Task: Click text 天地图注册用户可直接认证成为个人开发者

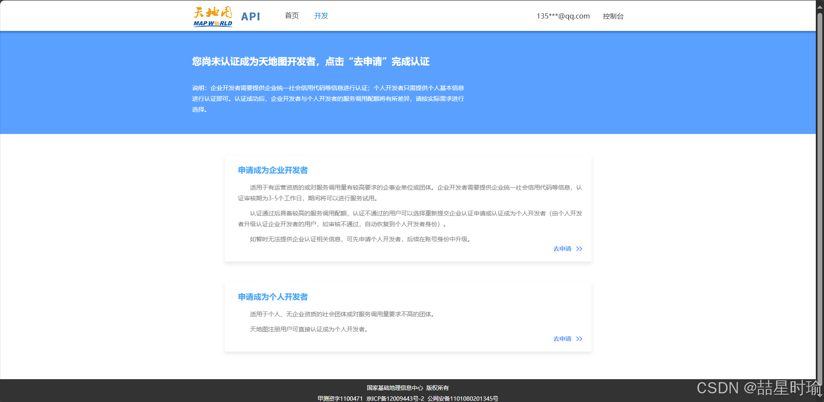Action: click(x=308, y=329)
